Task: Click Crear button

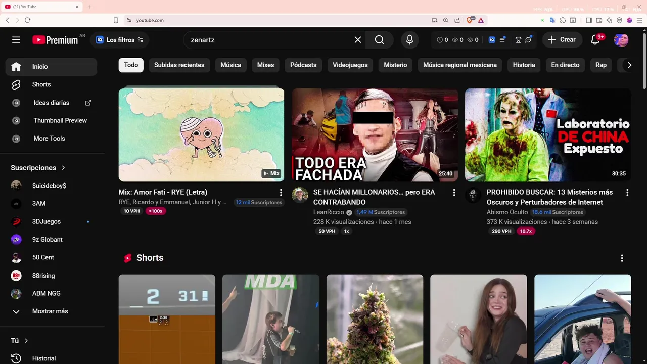Action: pos(562,40)
